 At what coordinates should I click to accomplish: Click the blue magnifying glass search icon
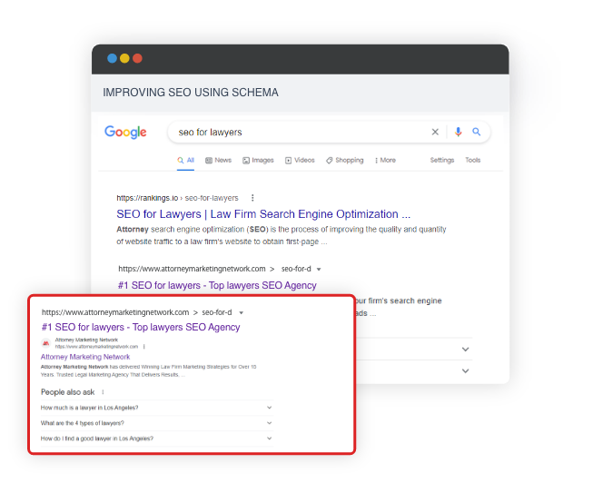pos(477,133)
